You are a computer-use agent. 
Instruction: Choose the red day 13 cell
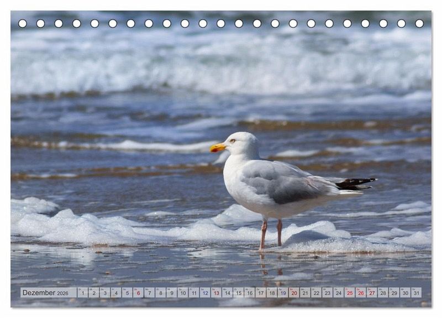point(216,293)
